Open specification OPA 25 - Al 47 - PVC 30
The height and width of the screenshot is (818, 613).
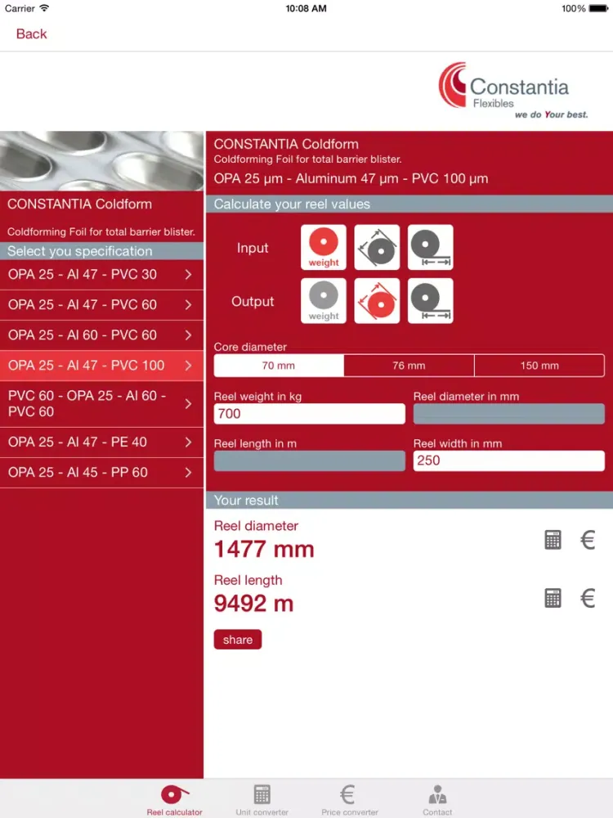101,274
